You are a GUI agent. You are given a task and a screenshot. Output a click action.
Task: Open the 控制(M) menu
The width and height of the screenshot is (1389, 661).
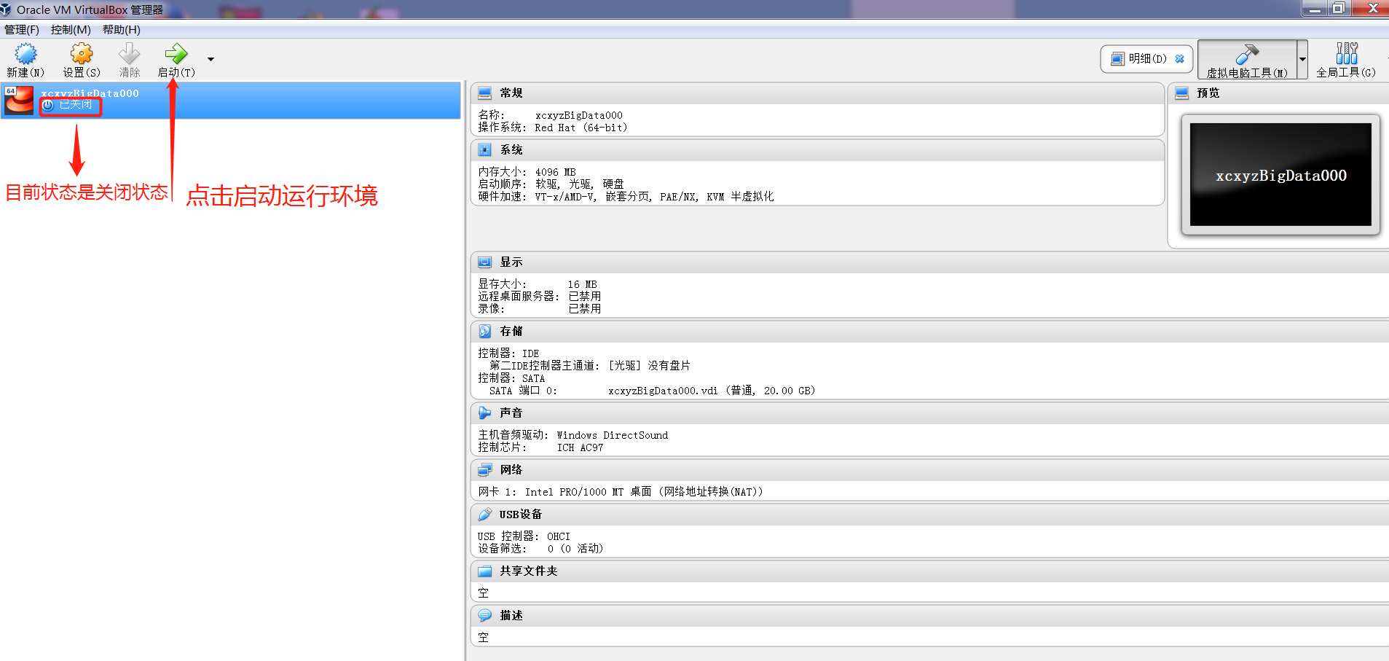pos(71,30)
